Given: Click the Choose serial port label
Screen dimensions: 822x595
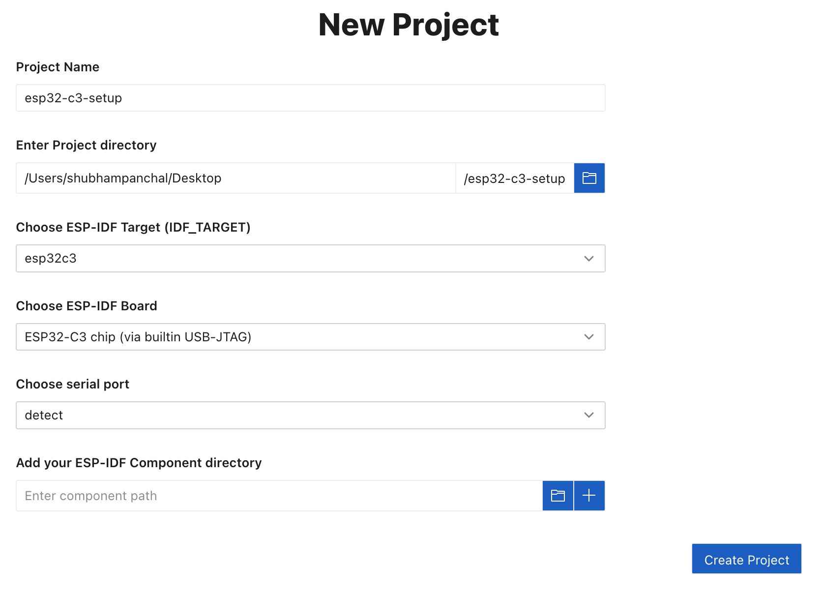Looking at the screenshot, I should coord(72,384).
